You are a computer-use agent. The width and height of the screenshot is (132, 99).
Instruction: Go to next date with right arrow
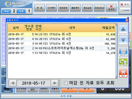[x=55, y=83]
